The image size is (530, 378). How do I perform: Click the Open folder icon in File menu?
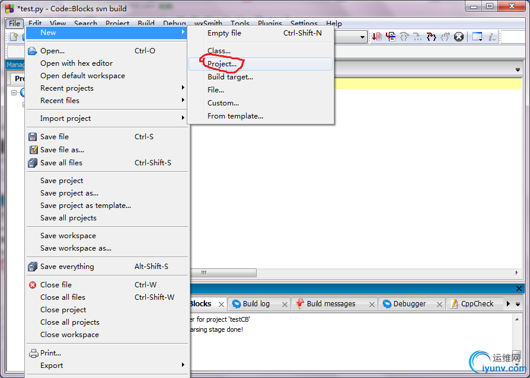point(33,51)
